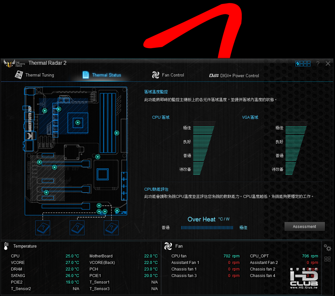
Task: Click the middle T_Sensor question-mark box
Action: click(77, 228)
